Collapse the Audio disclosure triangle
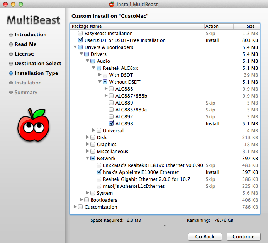268x243 pixels. (x=87, y=61)
